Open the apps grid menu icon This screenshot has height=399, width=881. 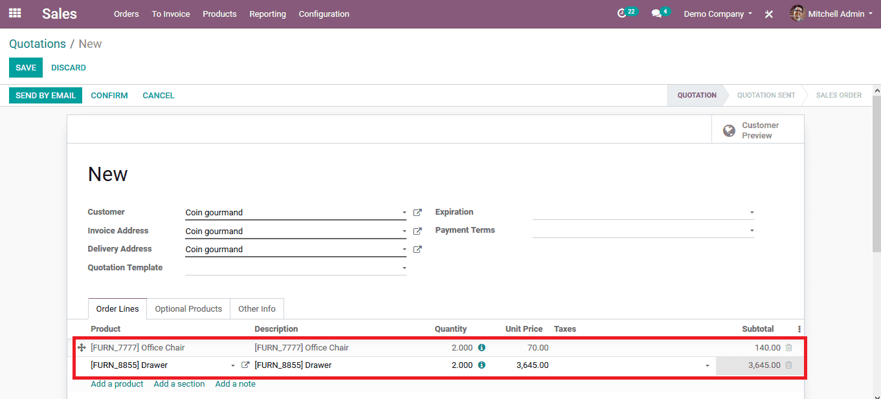pos(15,13)
